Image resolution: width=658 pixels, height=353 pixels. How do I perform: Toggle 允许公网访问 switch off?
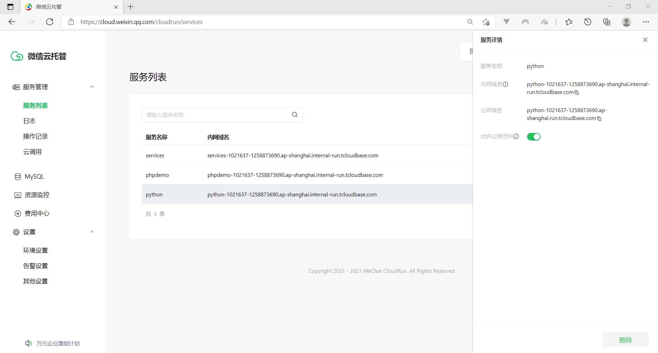[534, 137]
